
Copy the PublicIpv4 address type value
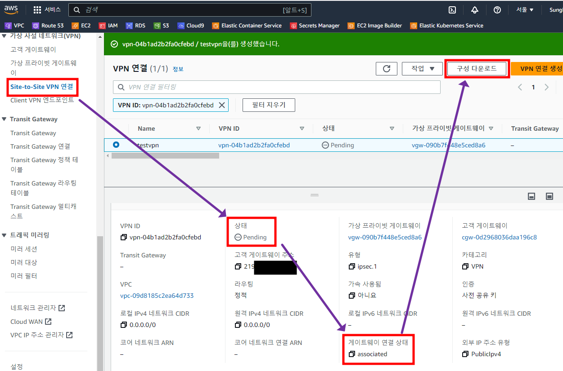click(x=466, y=354)
